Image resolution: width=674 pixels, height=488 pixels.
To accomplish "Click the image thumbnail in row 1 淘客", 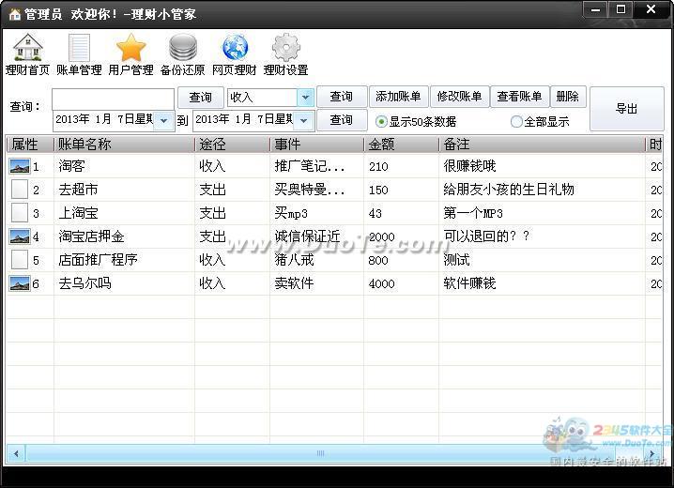I will [x=20, y=166].
